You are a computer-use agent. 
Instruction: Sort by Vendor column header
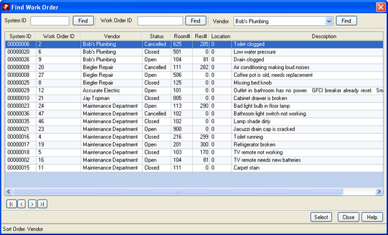pos(112,36)
